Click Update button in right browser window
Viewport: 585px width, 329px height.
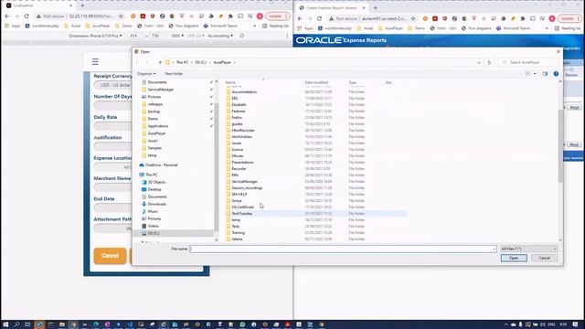pyautogui.click(x=569, y=18)
